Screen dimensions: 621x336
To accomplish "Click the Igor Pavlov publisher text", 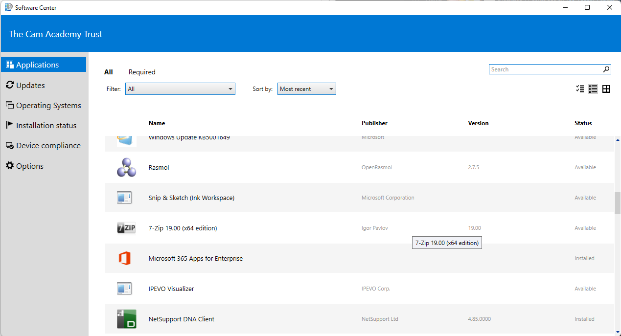I will 374,228.
